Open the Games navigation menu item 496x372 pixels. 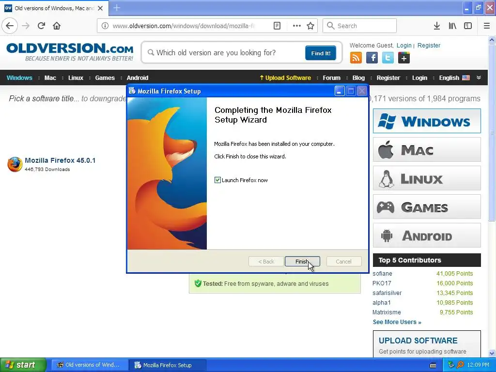[x=105, y=78]
